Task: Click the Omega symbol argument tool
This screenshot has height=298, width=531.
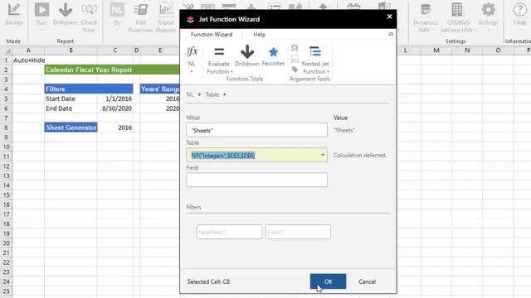Action: click(x=295, y=48)
